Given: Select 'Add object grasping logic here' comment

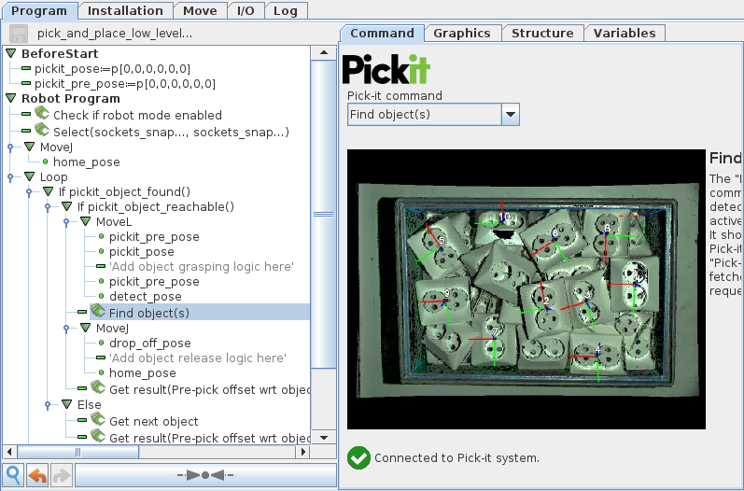Looking at the screenshot, I should click(202, 267).
